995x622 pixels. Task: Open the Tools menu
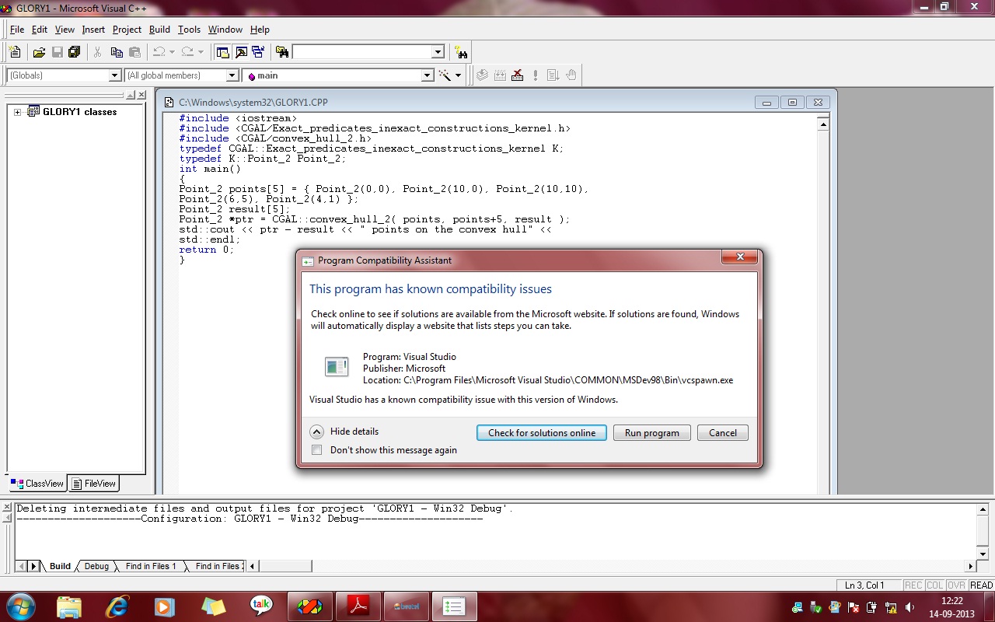point(189,30)
